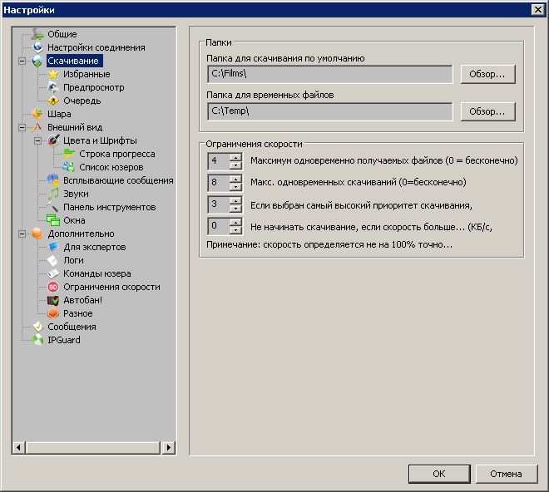Decrease highest priority download count
The width and height of the screenshot is (549, 492).
236,209
